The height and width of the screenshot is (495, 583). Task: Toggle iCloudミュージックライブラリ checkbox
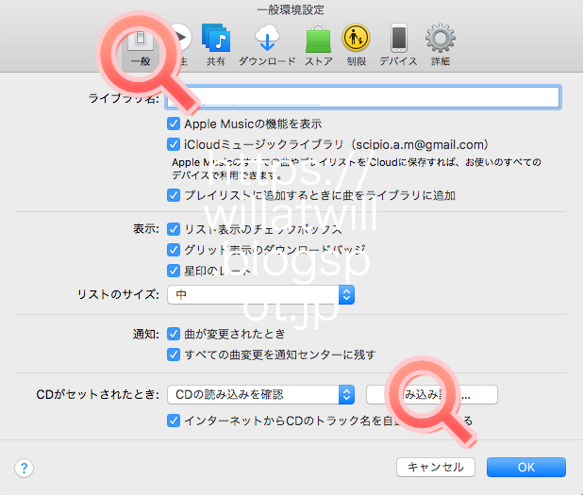[174, 144]
